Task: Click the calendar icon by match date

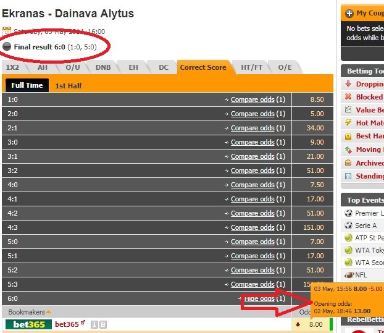Action: click(7, 32)
